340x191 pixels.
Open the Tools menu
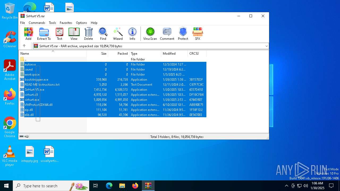(x=52, y=23)
